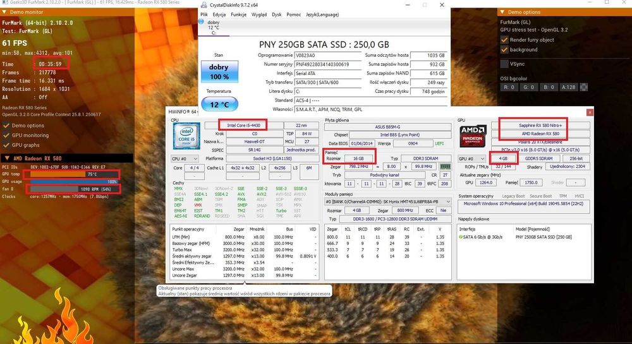Collapse the Demo options panel header
Image resolution: width=632 pixels, height=344 pixels.
click(502, 12)
